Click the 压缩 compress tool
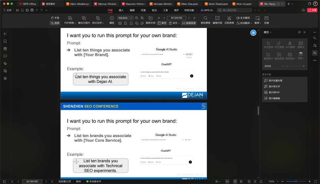Screen dimensions: 320x184 pyautogui.click(x=266, y=20)
